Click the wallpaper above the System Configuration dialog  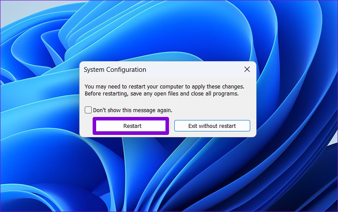(167, 31)
